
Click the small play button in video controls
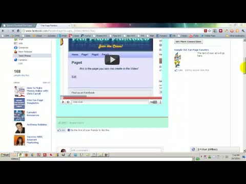(63, 102)
